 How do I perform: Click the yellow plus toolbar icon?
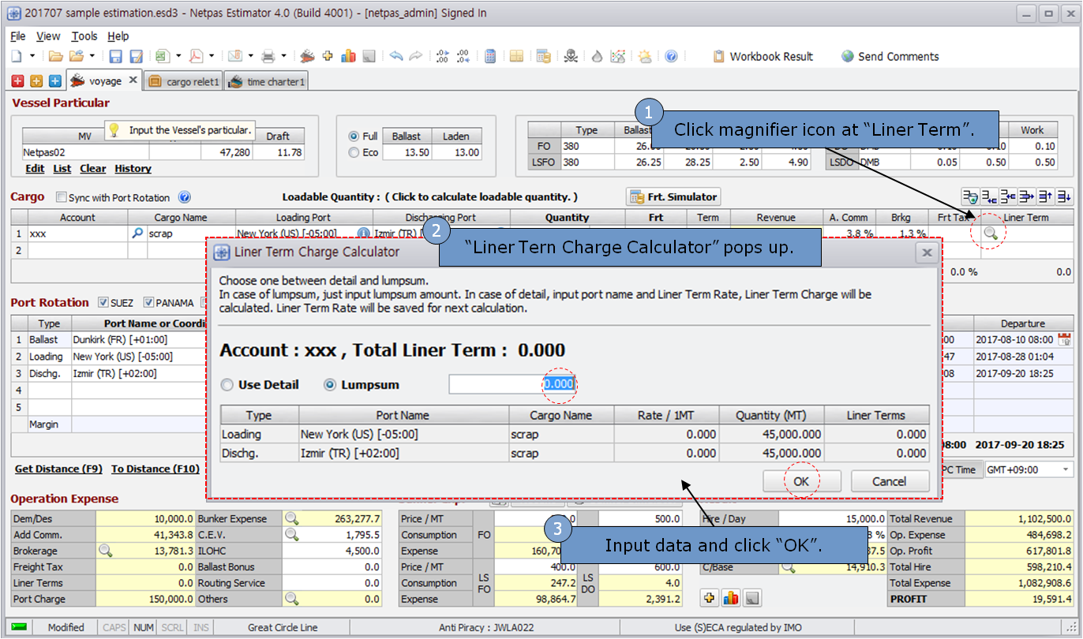point(328,56)
